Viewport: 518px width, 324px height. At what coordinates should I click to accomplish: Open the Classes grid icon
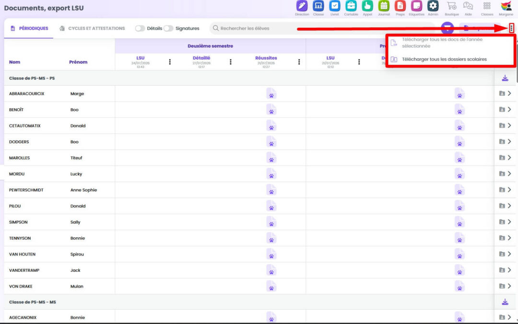point(487,6)
